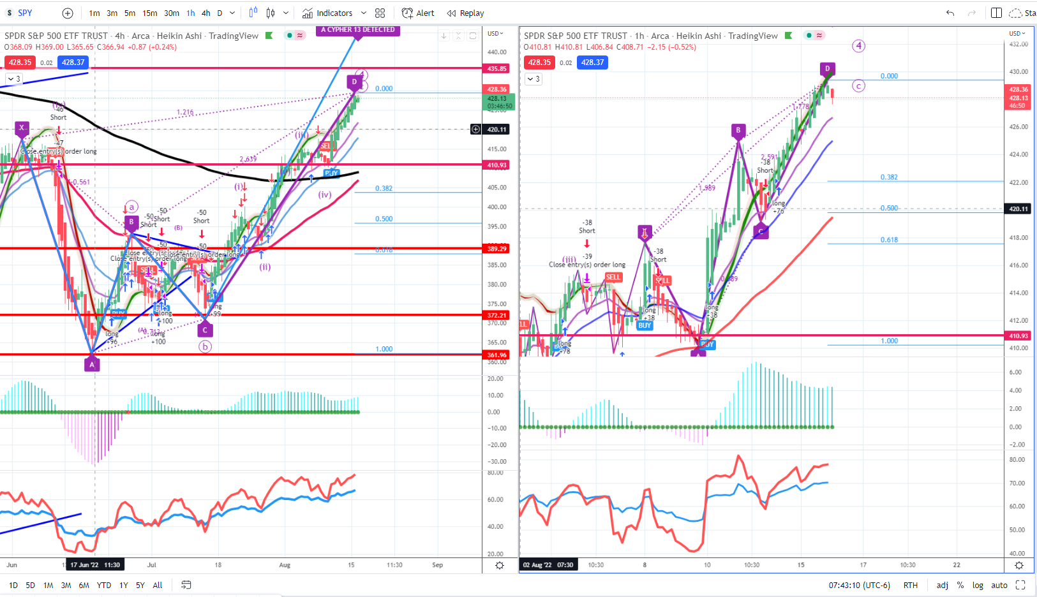Open the RTH session menu
The image size is (1037, 597).
911,585
